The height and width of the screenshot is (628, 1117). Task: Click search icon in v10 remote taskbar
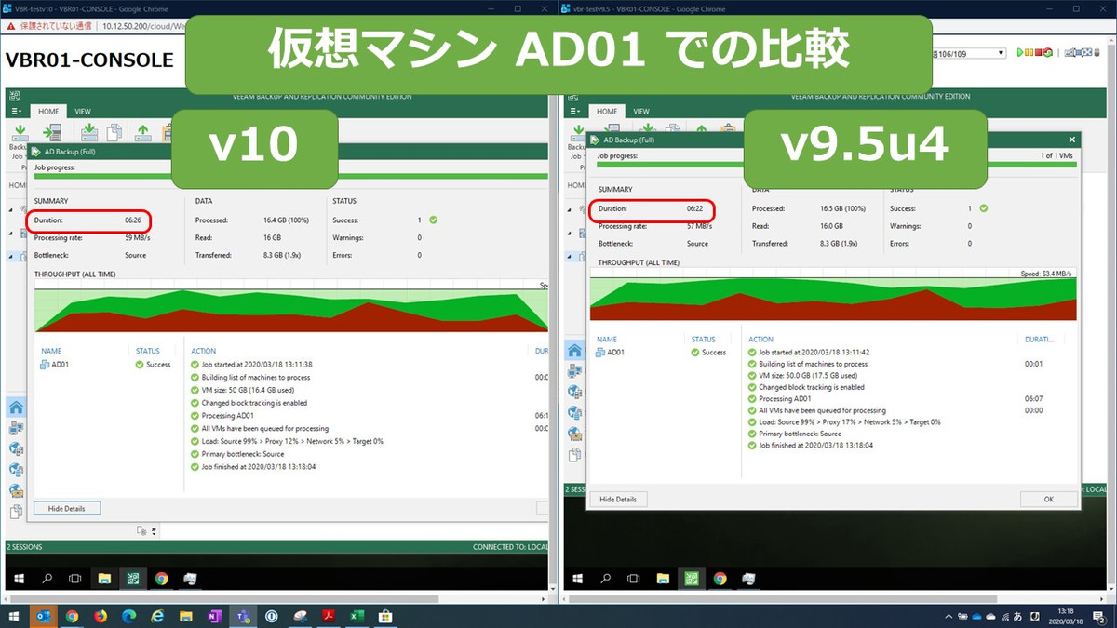pyautogui.click(x=47, y=578)
